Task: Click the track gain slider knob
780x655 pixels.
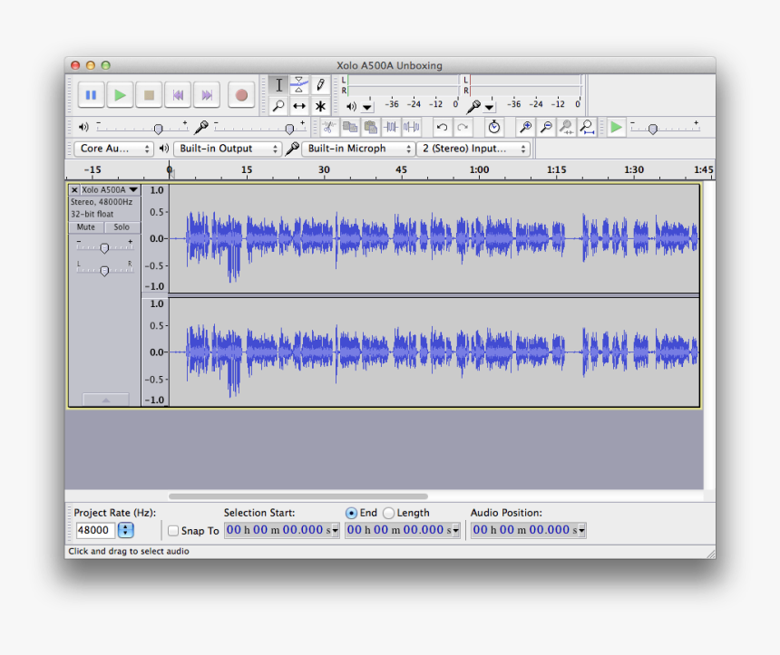Action: coord(104,248)
